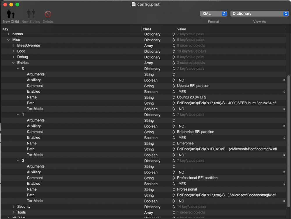Select the Comment key in entry 2
This screenshot has height=219, width=291.
35,178
